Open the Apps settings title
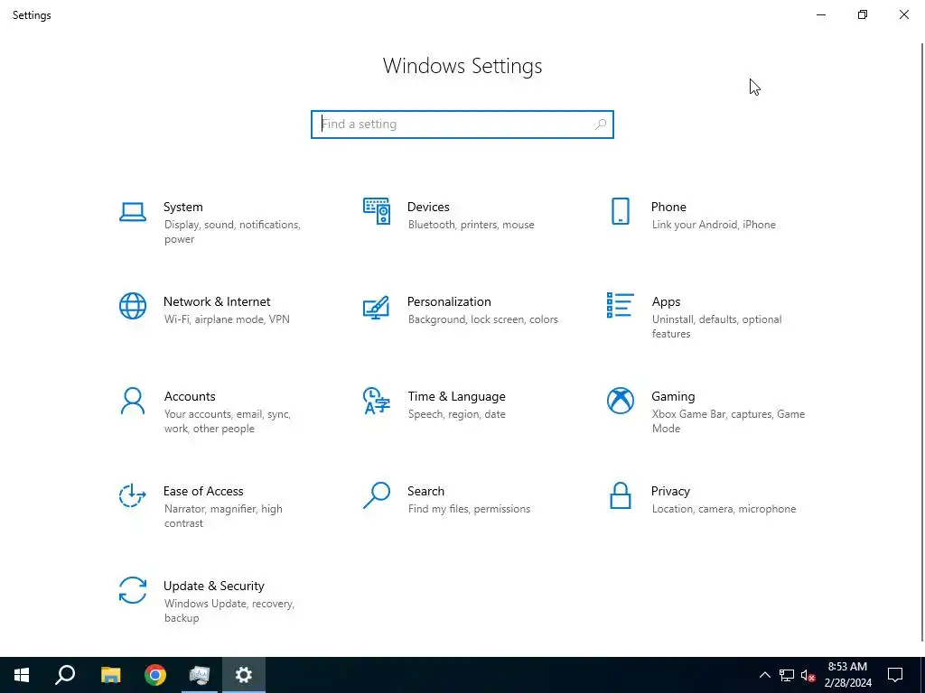 click(x=666, y=301)
